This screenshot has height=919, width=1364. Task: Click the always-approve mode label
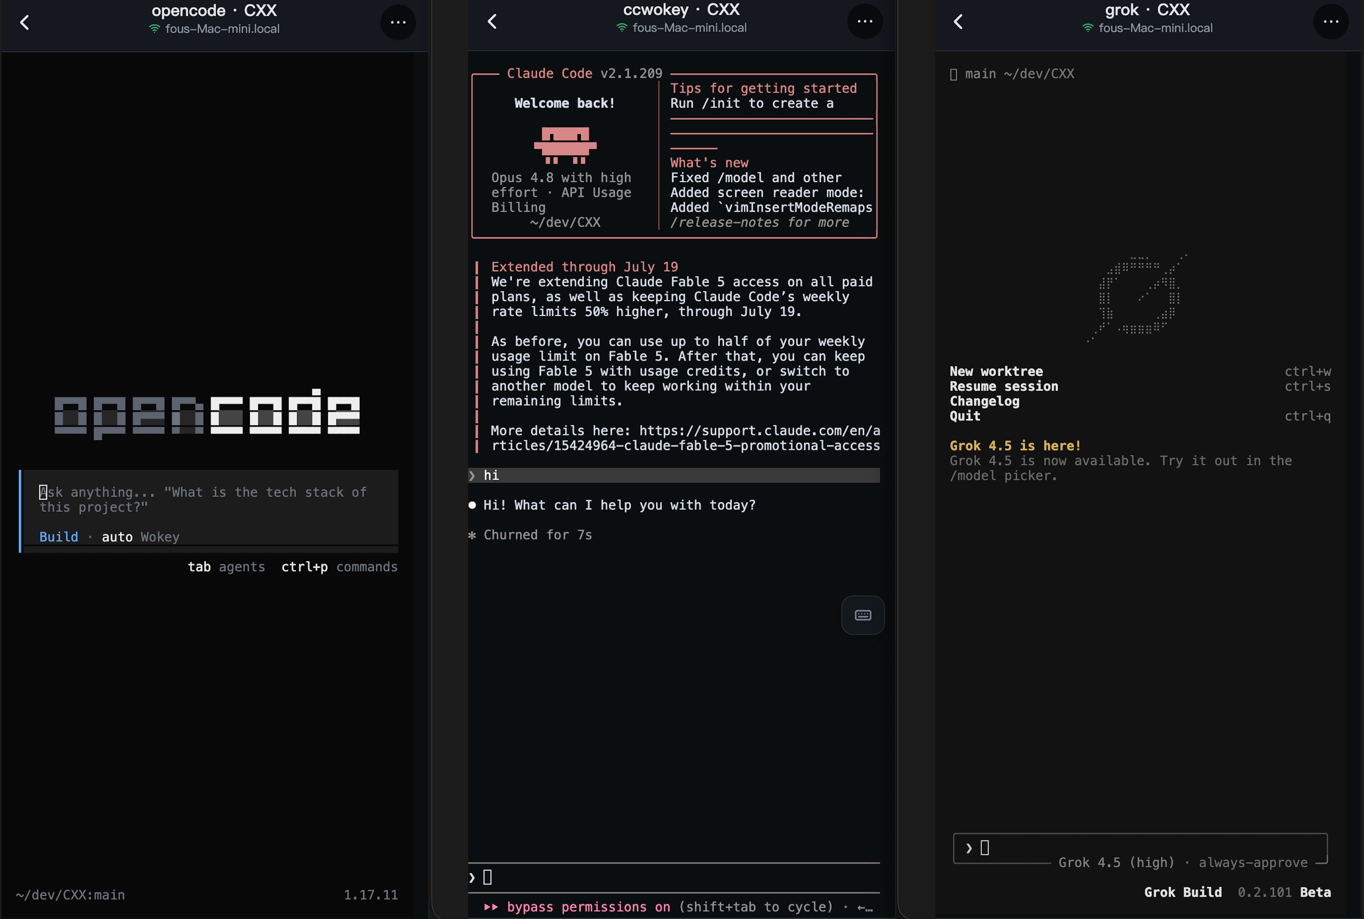[x=1253, y=863]
